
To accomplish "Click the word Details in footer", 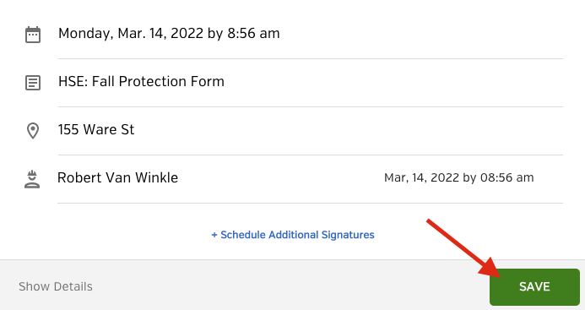I will (x=73, y=286).
